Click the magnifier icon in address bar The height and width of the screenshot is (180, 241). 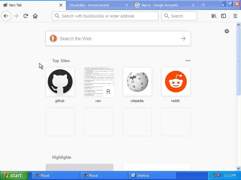[57, 16]
